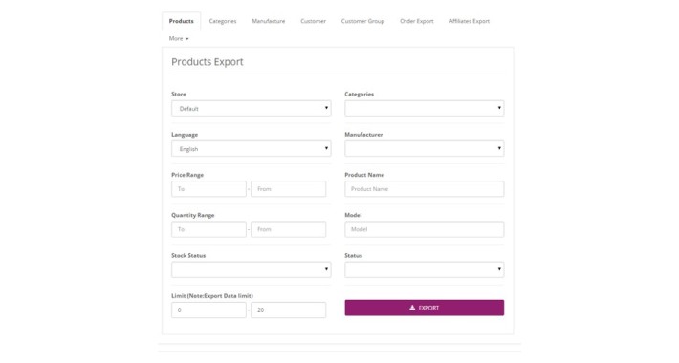Viewport: 679px width, 363px height.
Task: Open the Customer Group tab
Action: coord(362,21)
